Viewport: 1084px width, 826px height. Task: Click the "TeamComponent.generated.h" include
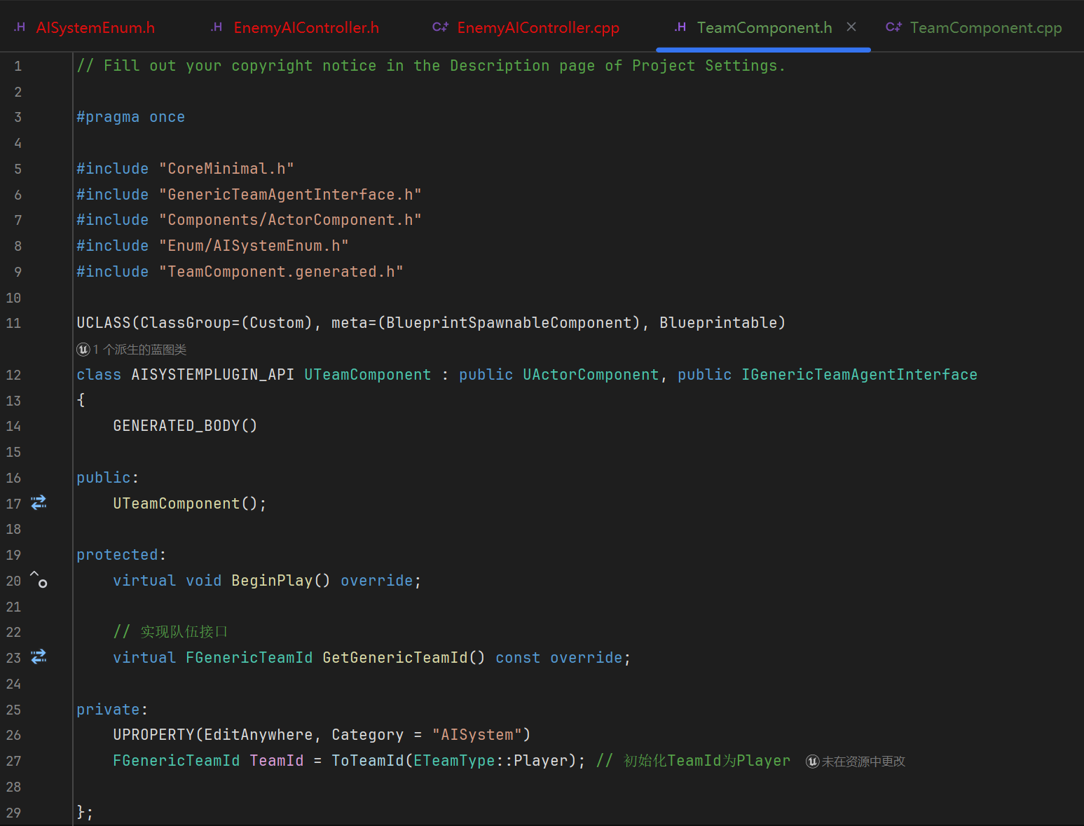pyautogui.click(x=281, y=272)
